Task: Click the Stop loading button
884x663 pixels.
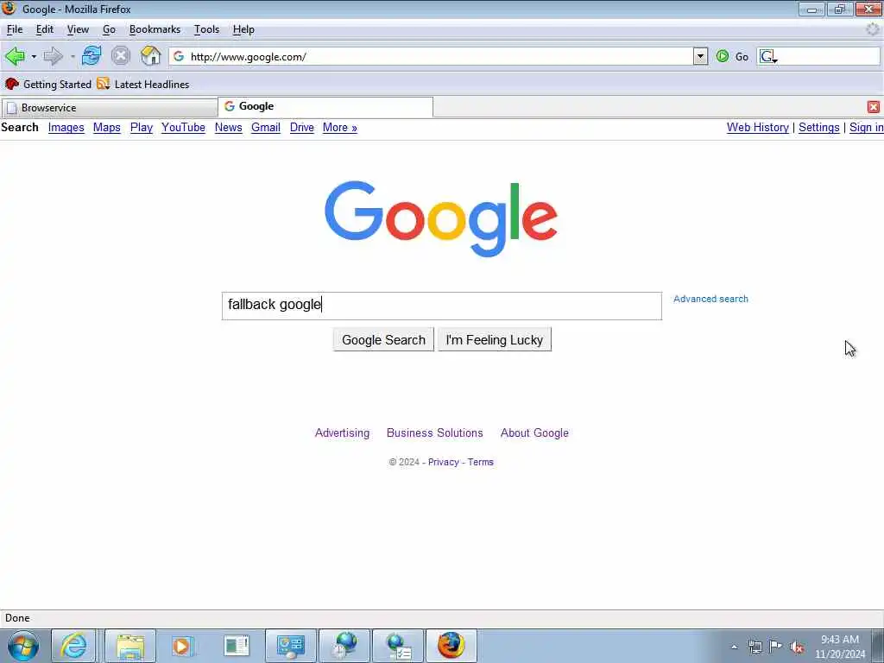Action: tap(121, 56)
